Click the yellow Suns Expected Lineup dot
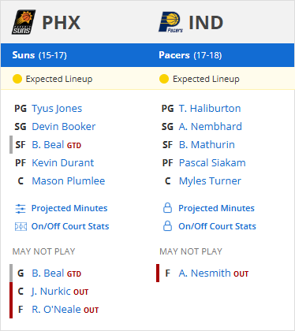Viewport: 295px width, 331px height. 17,79
